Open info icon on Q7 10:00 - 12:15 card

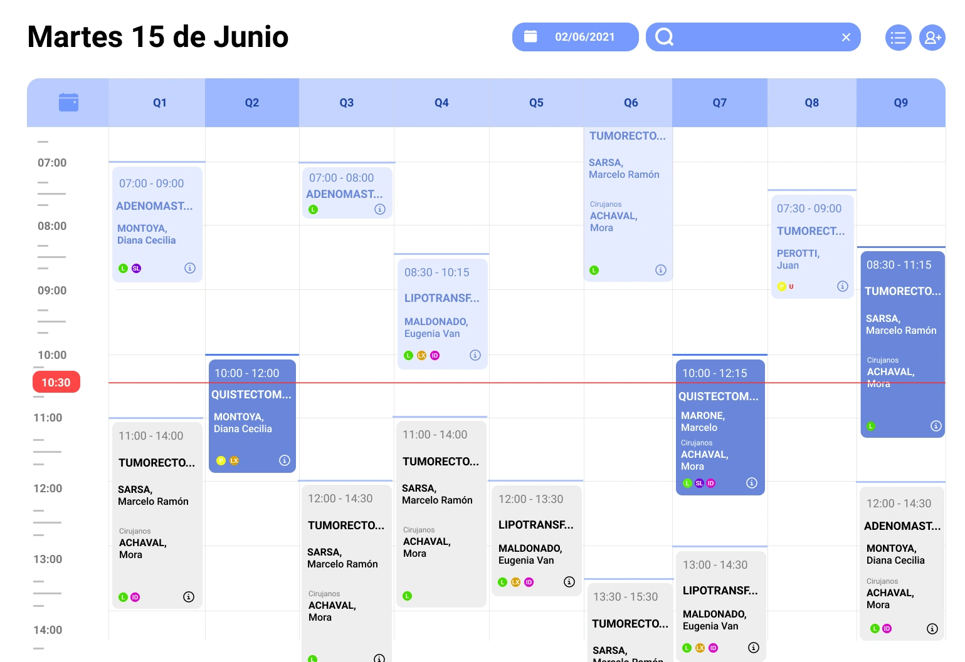pos(752,483)
